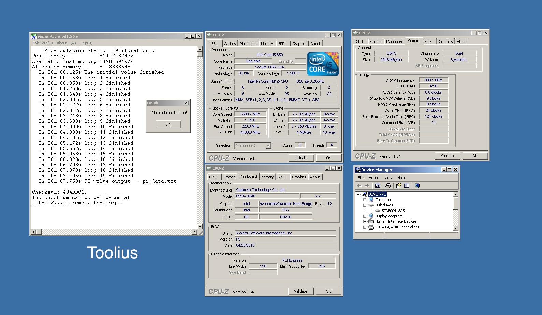
Task: Click the Back arrow in Device Manager toolbar
Action: pyautogui.click(x=359, y=186)
